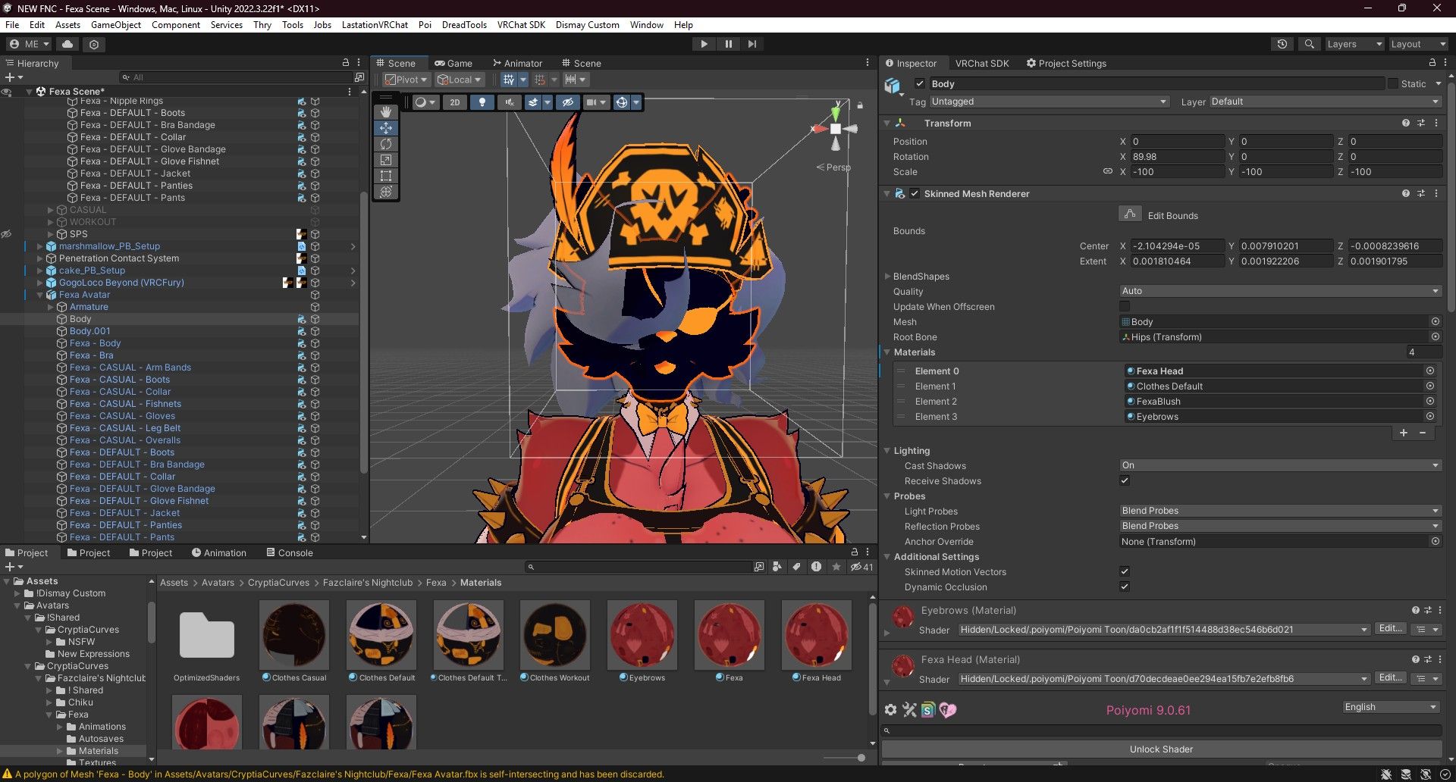Image resolution: width=1456 pixels, height=782 pixels.
Task: Select the Rotate tool
Action: (386, 144)
